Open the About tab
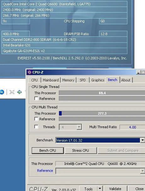Screen dimensions: 145x191 [126, 80]
